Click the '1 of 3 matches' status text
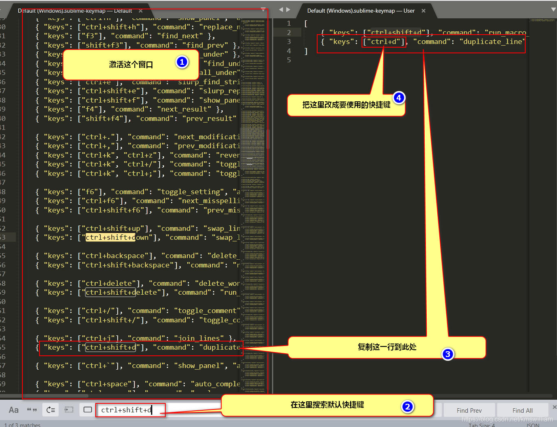Screen dimensions: 557x427 pyautogui.click(x=22, y=425)
